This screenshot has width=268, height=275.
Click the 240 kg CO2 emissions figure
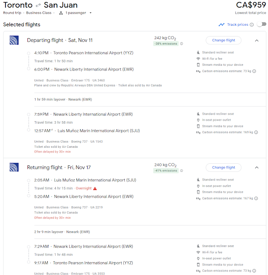165,165
